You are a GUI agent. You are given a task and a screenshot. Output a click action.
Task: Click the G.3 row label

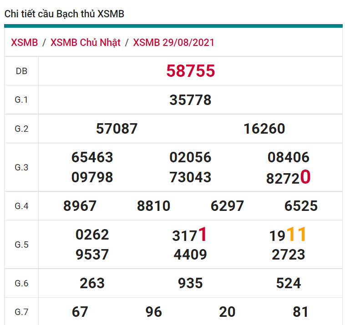21,167
